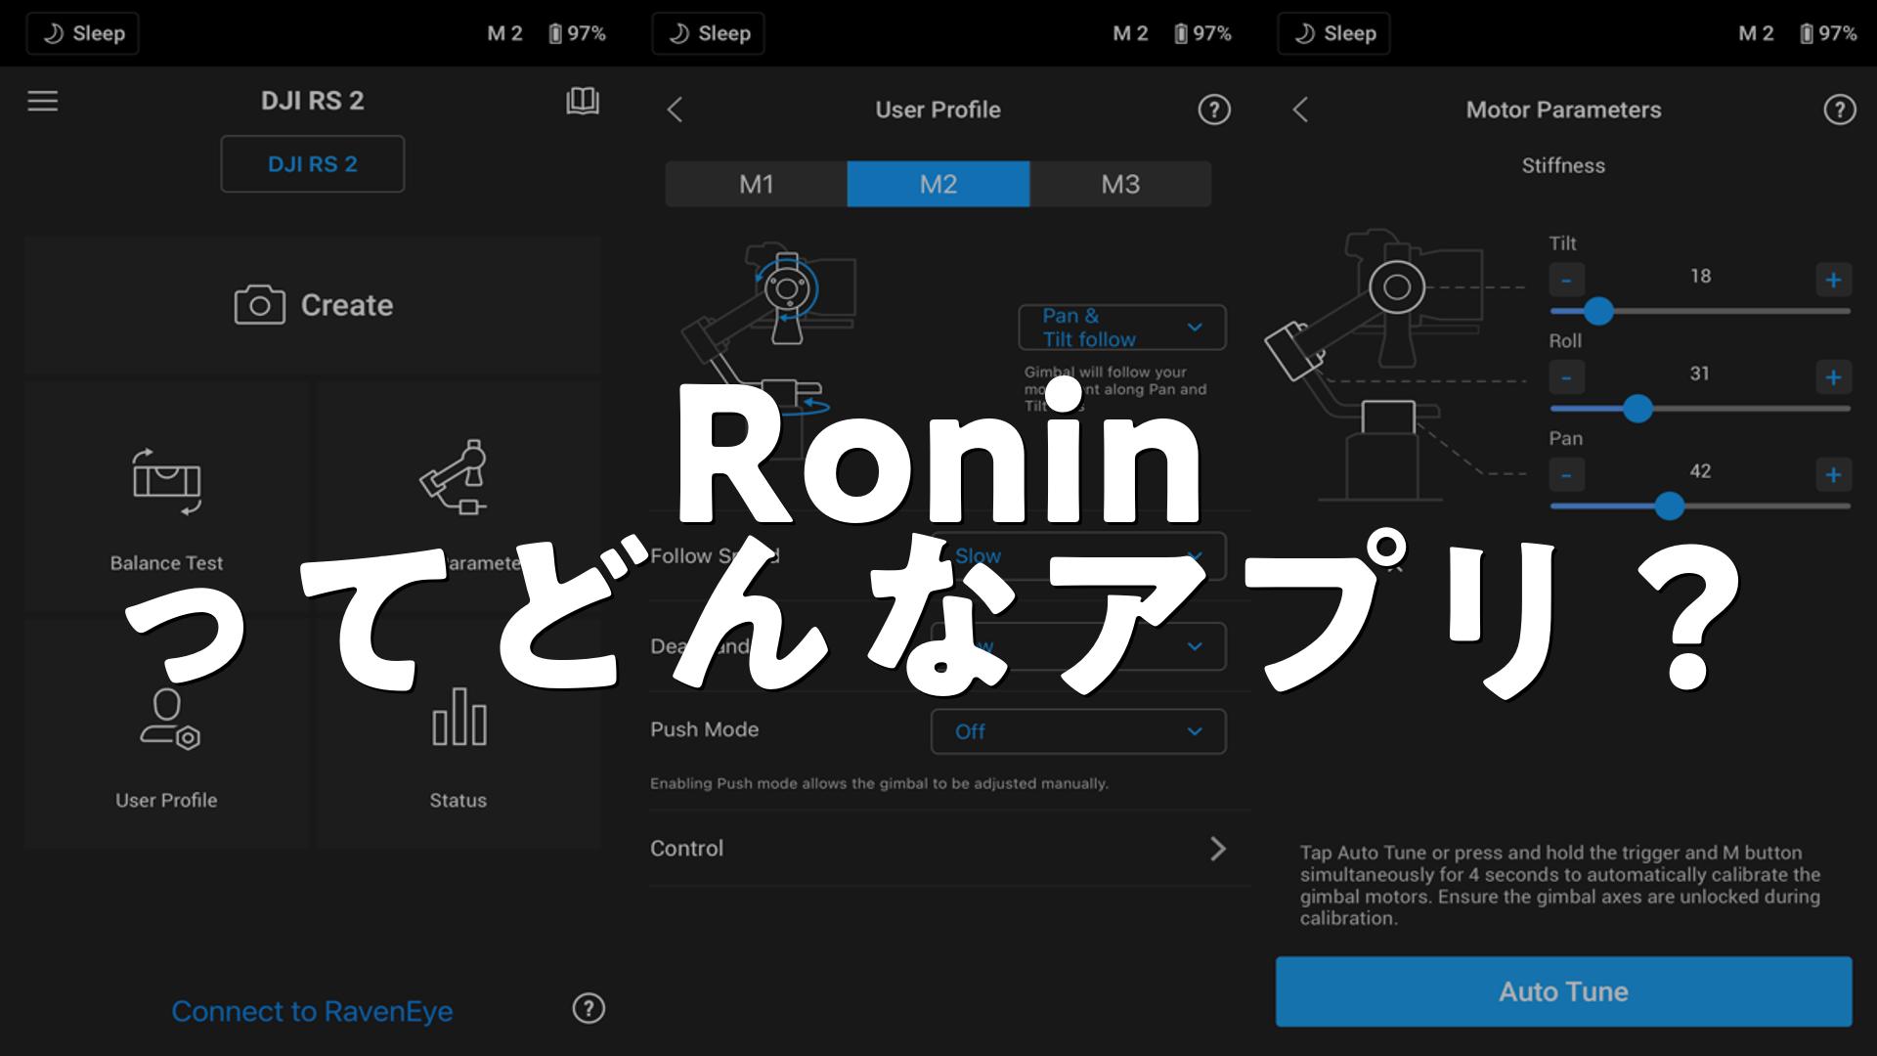Click the help icon next to Connect to RavenEye
1877x1056 pixels.
(589, 1008)
